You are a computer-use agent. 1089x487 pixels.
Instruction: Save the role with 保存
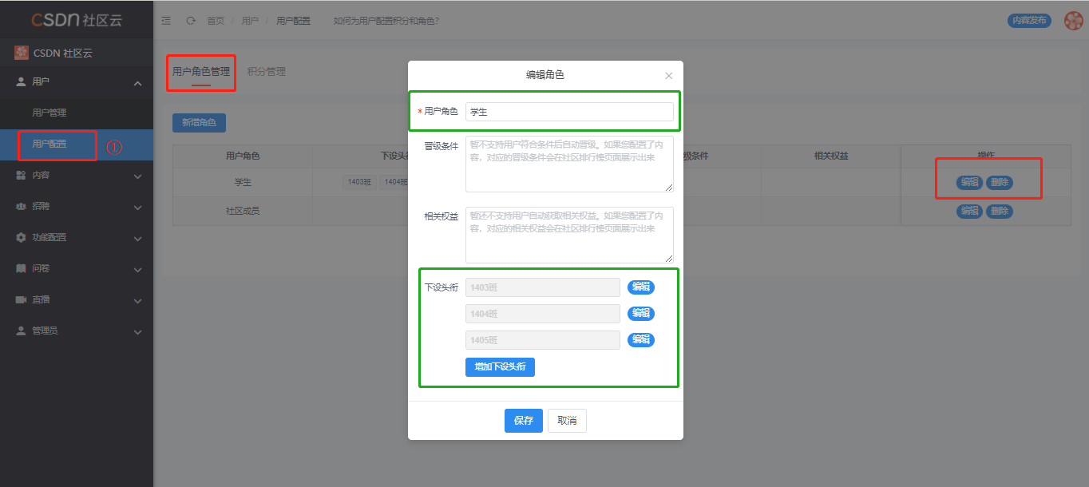coord(524,421)
